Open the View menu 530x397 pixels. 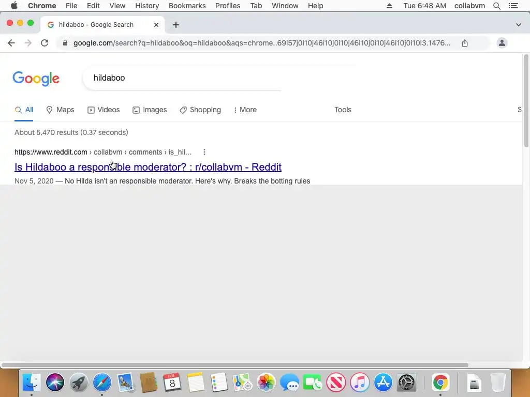(x=117, y=6)
